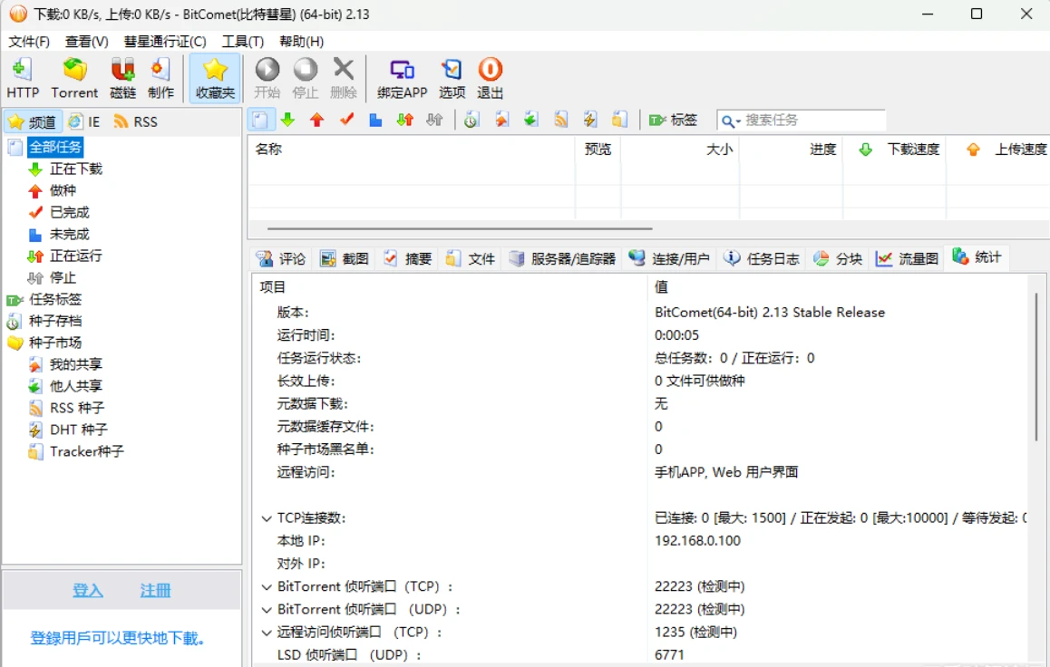Viewport: 1050px width, 667px height.
Task: Select 任务标签 in the sidebar tree
Action: click(x=55, y=299)
